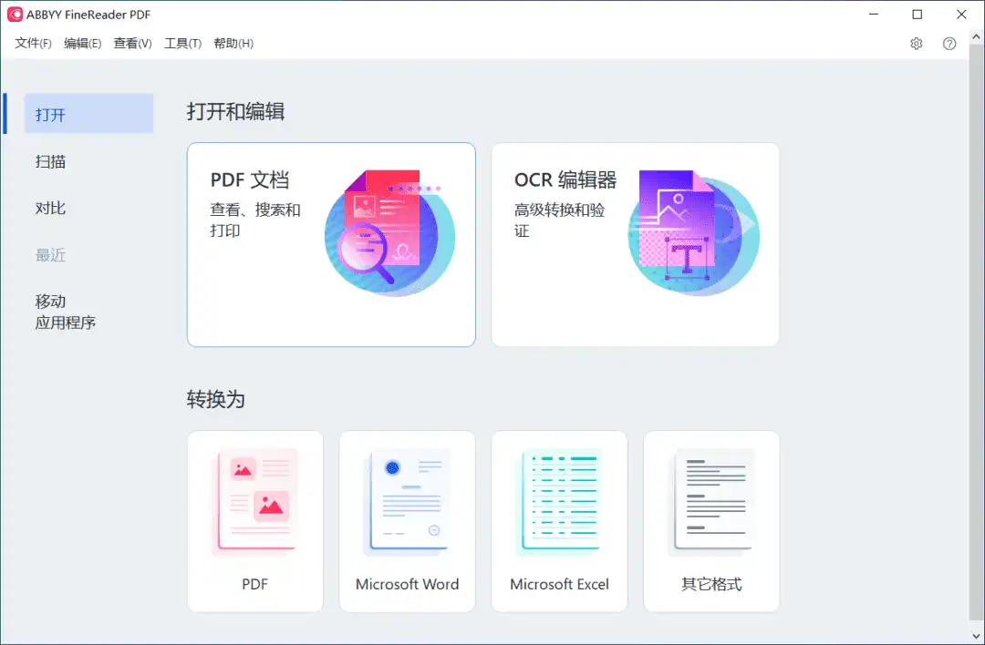The image size is (985, 645).
Task: Close the FineReader window
Action: tap(961, 15)
